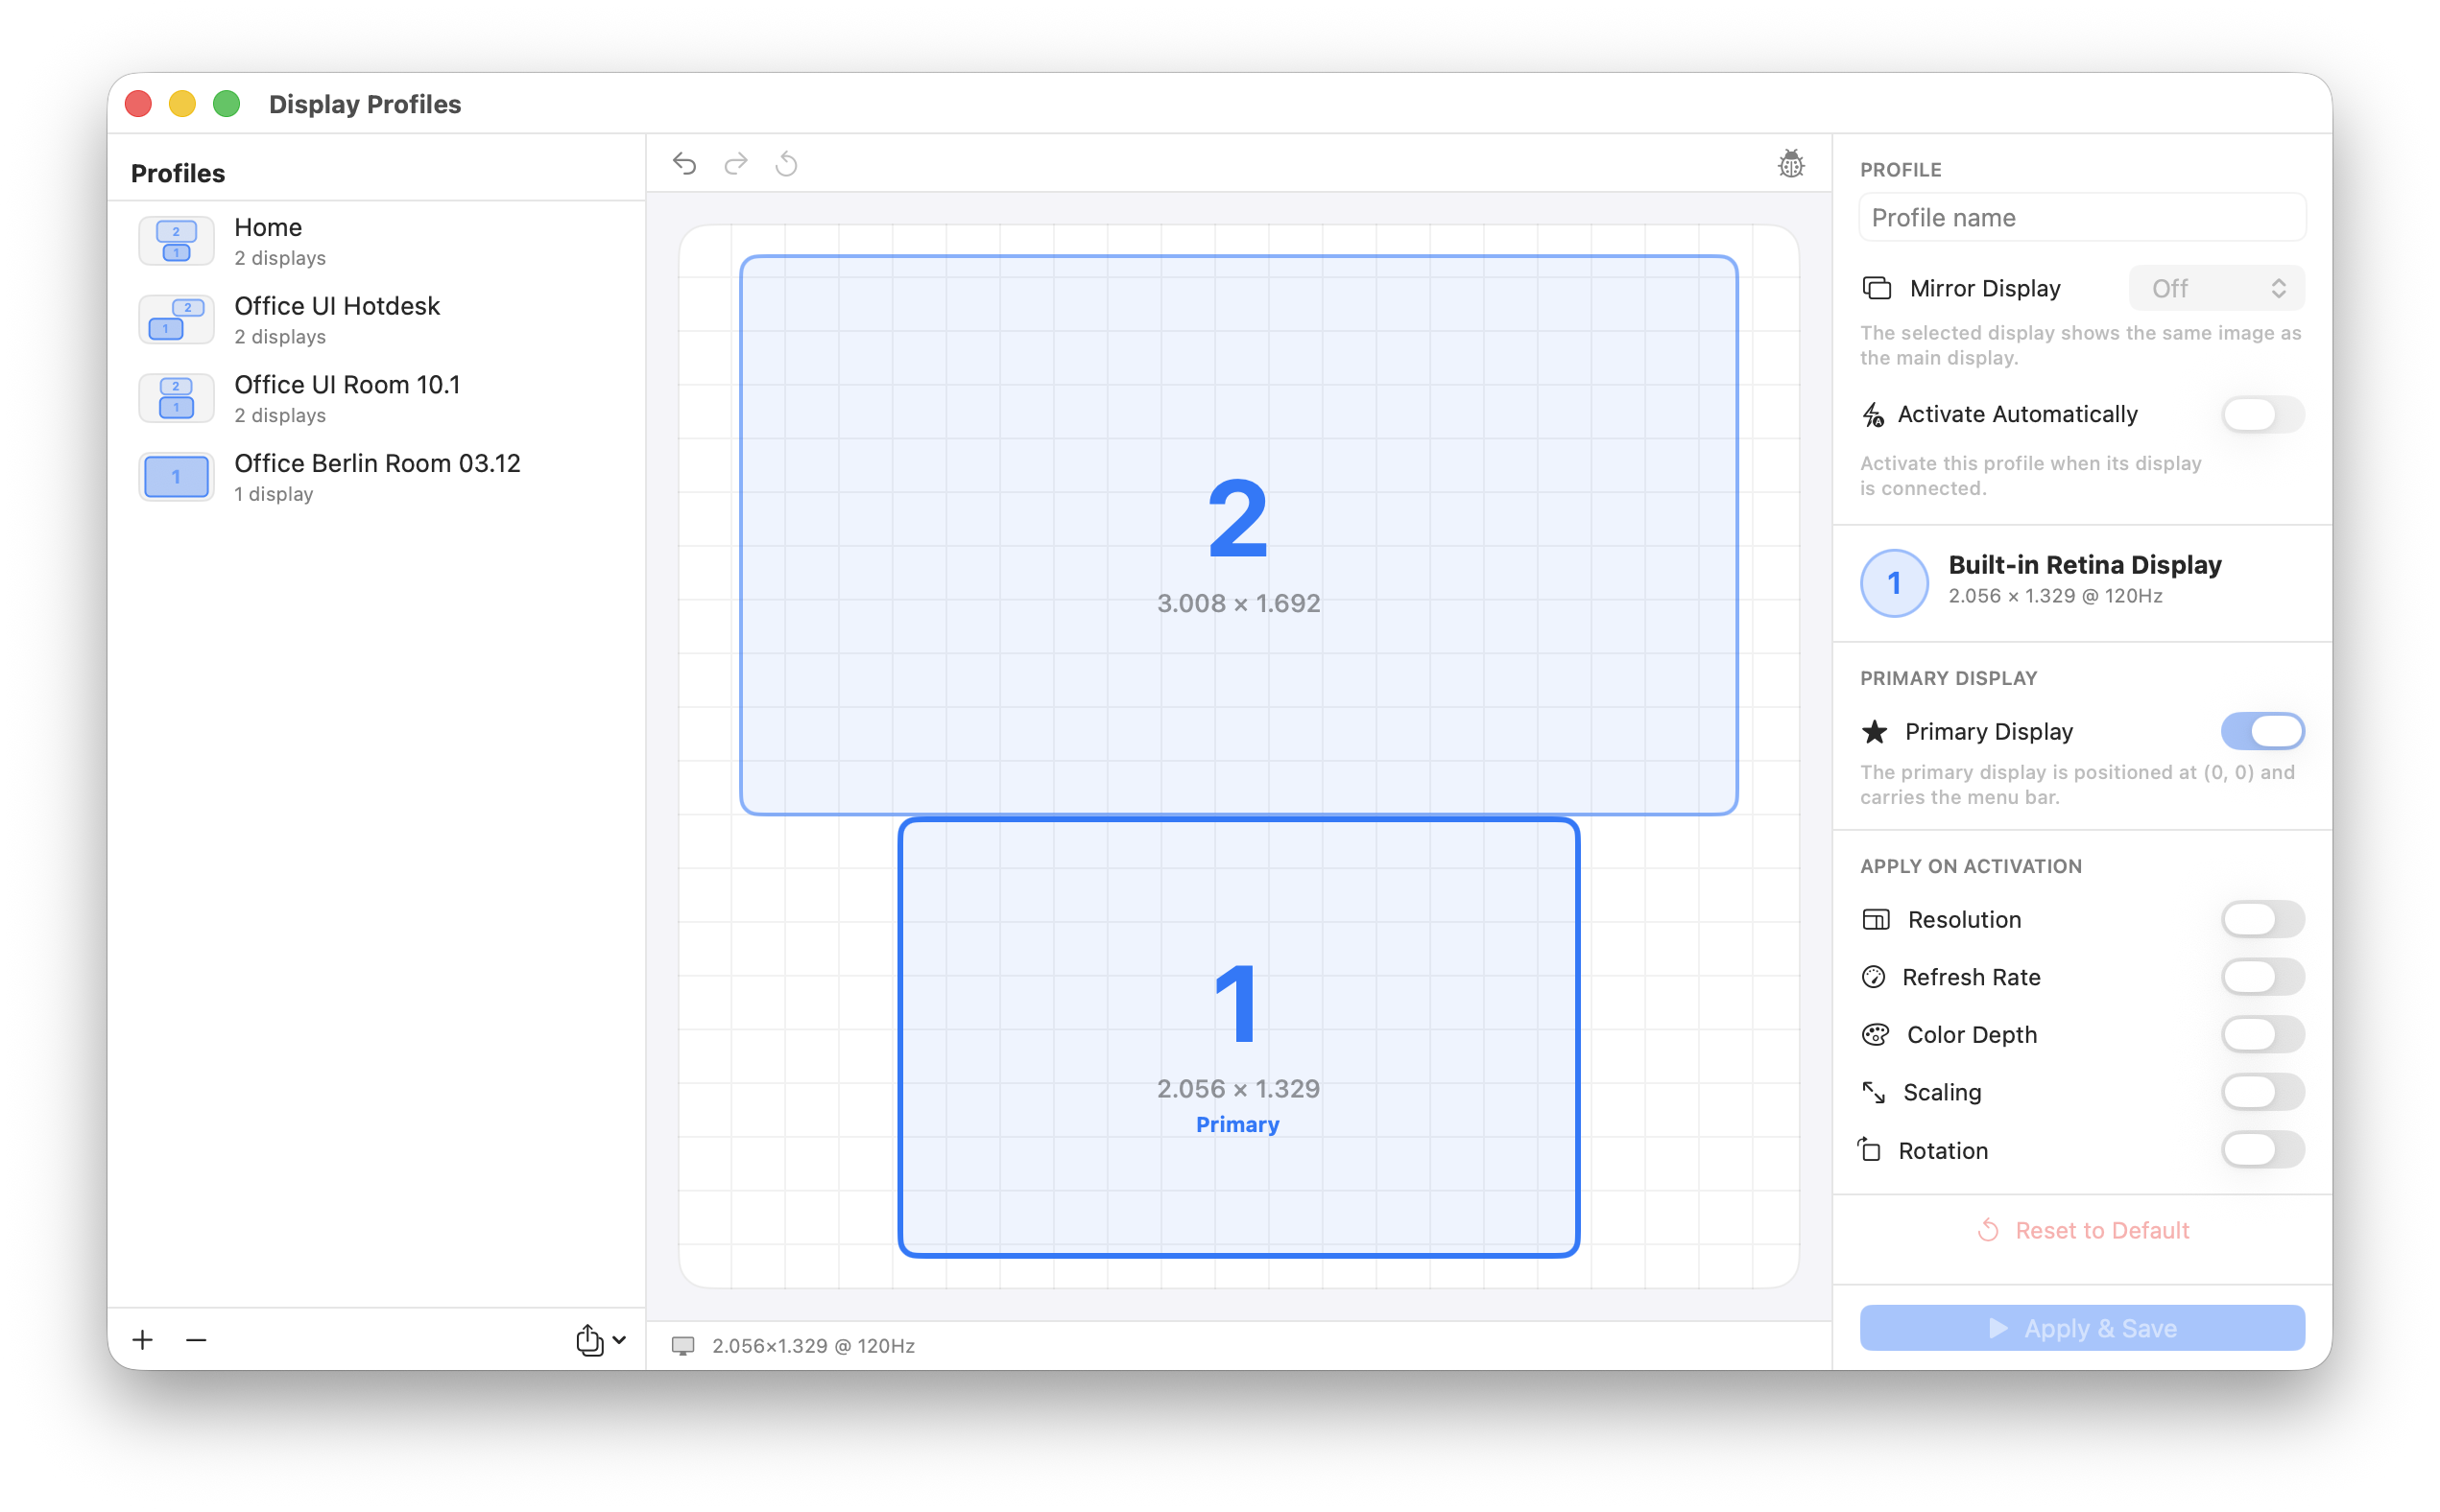Viewport: 2440px width, 1512px height.
Task: Click the Built-in Retina Display number badge
Action: (x=1894, y=582)
